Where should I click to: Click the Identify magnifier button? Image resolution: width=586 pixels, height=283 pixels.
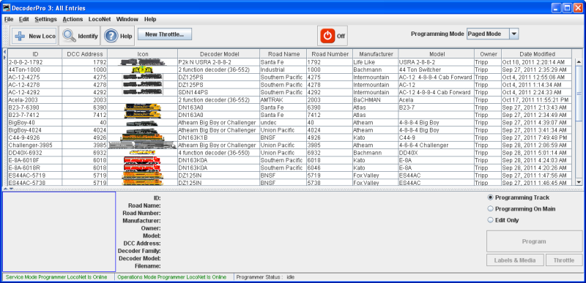(80, 36)
